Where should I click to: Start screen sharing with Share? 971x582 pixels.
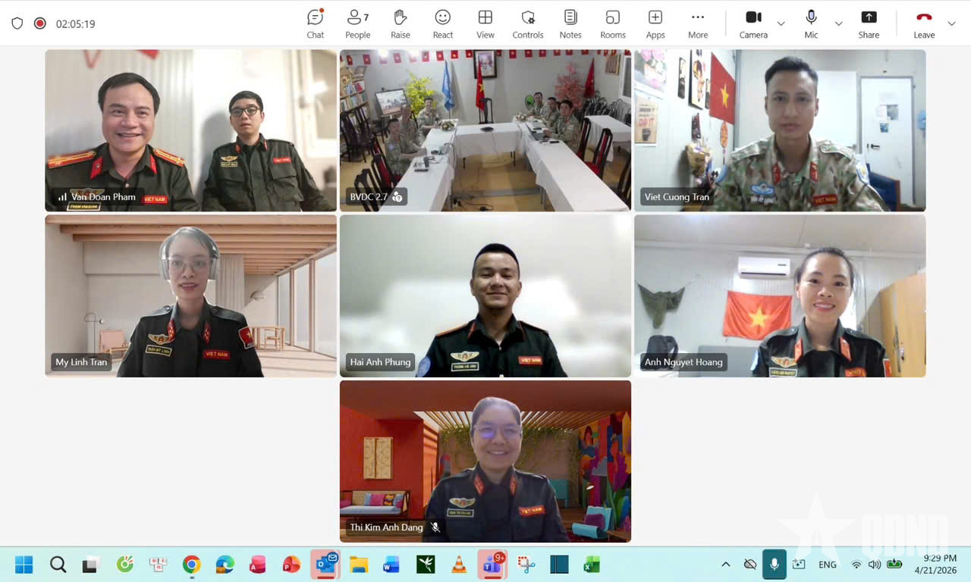pyautogui.click(x=868, y=23)
